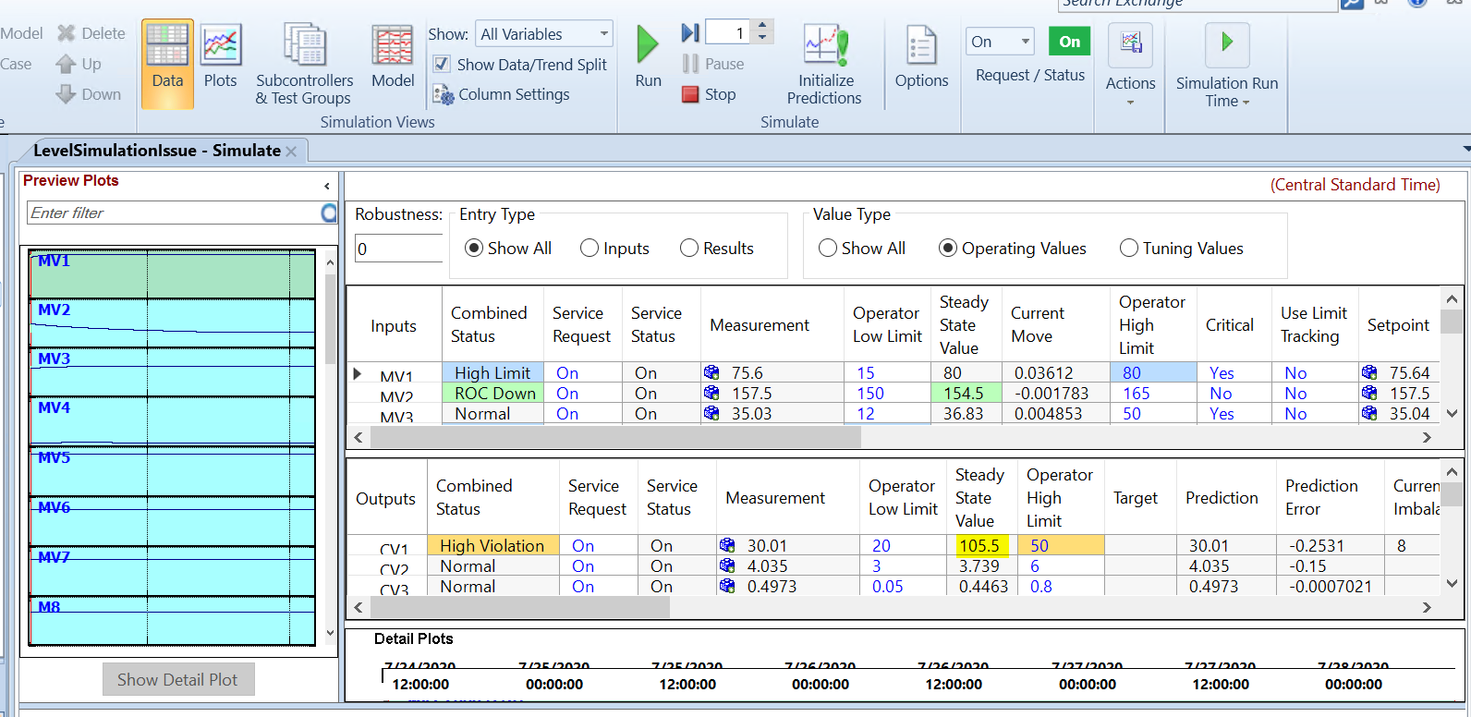Pause the simulation
Screen dimensions: 1471x717
(712, 64)
